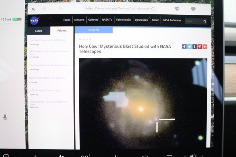Click the NASA site search field
Image resolution: width=236 pixels, height=157 pixels.
coord(194,21)
